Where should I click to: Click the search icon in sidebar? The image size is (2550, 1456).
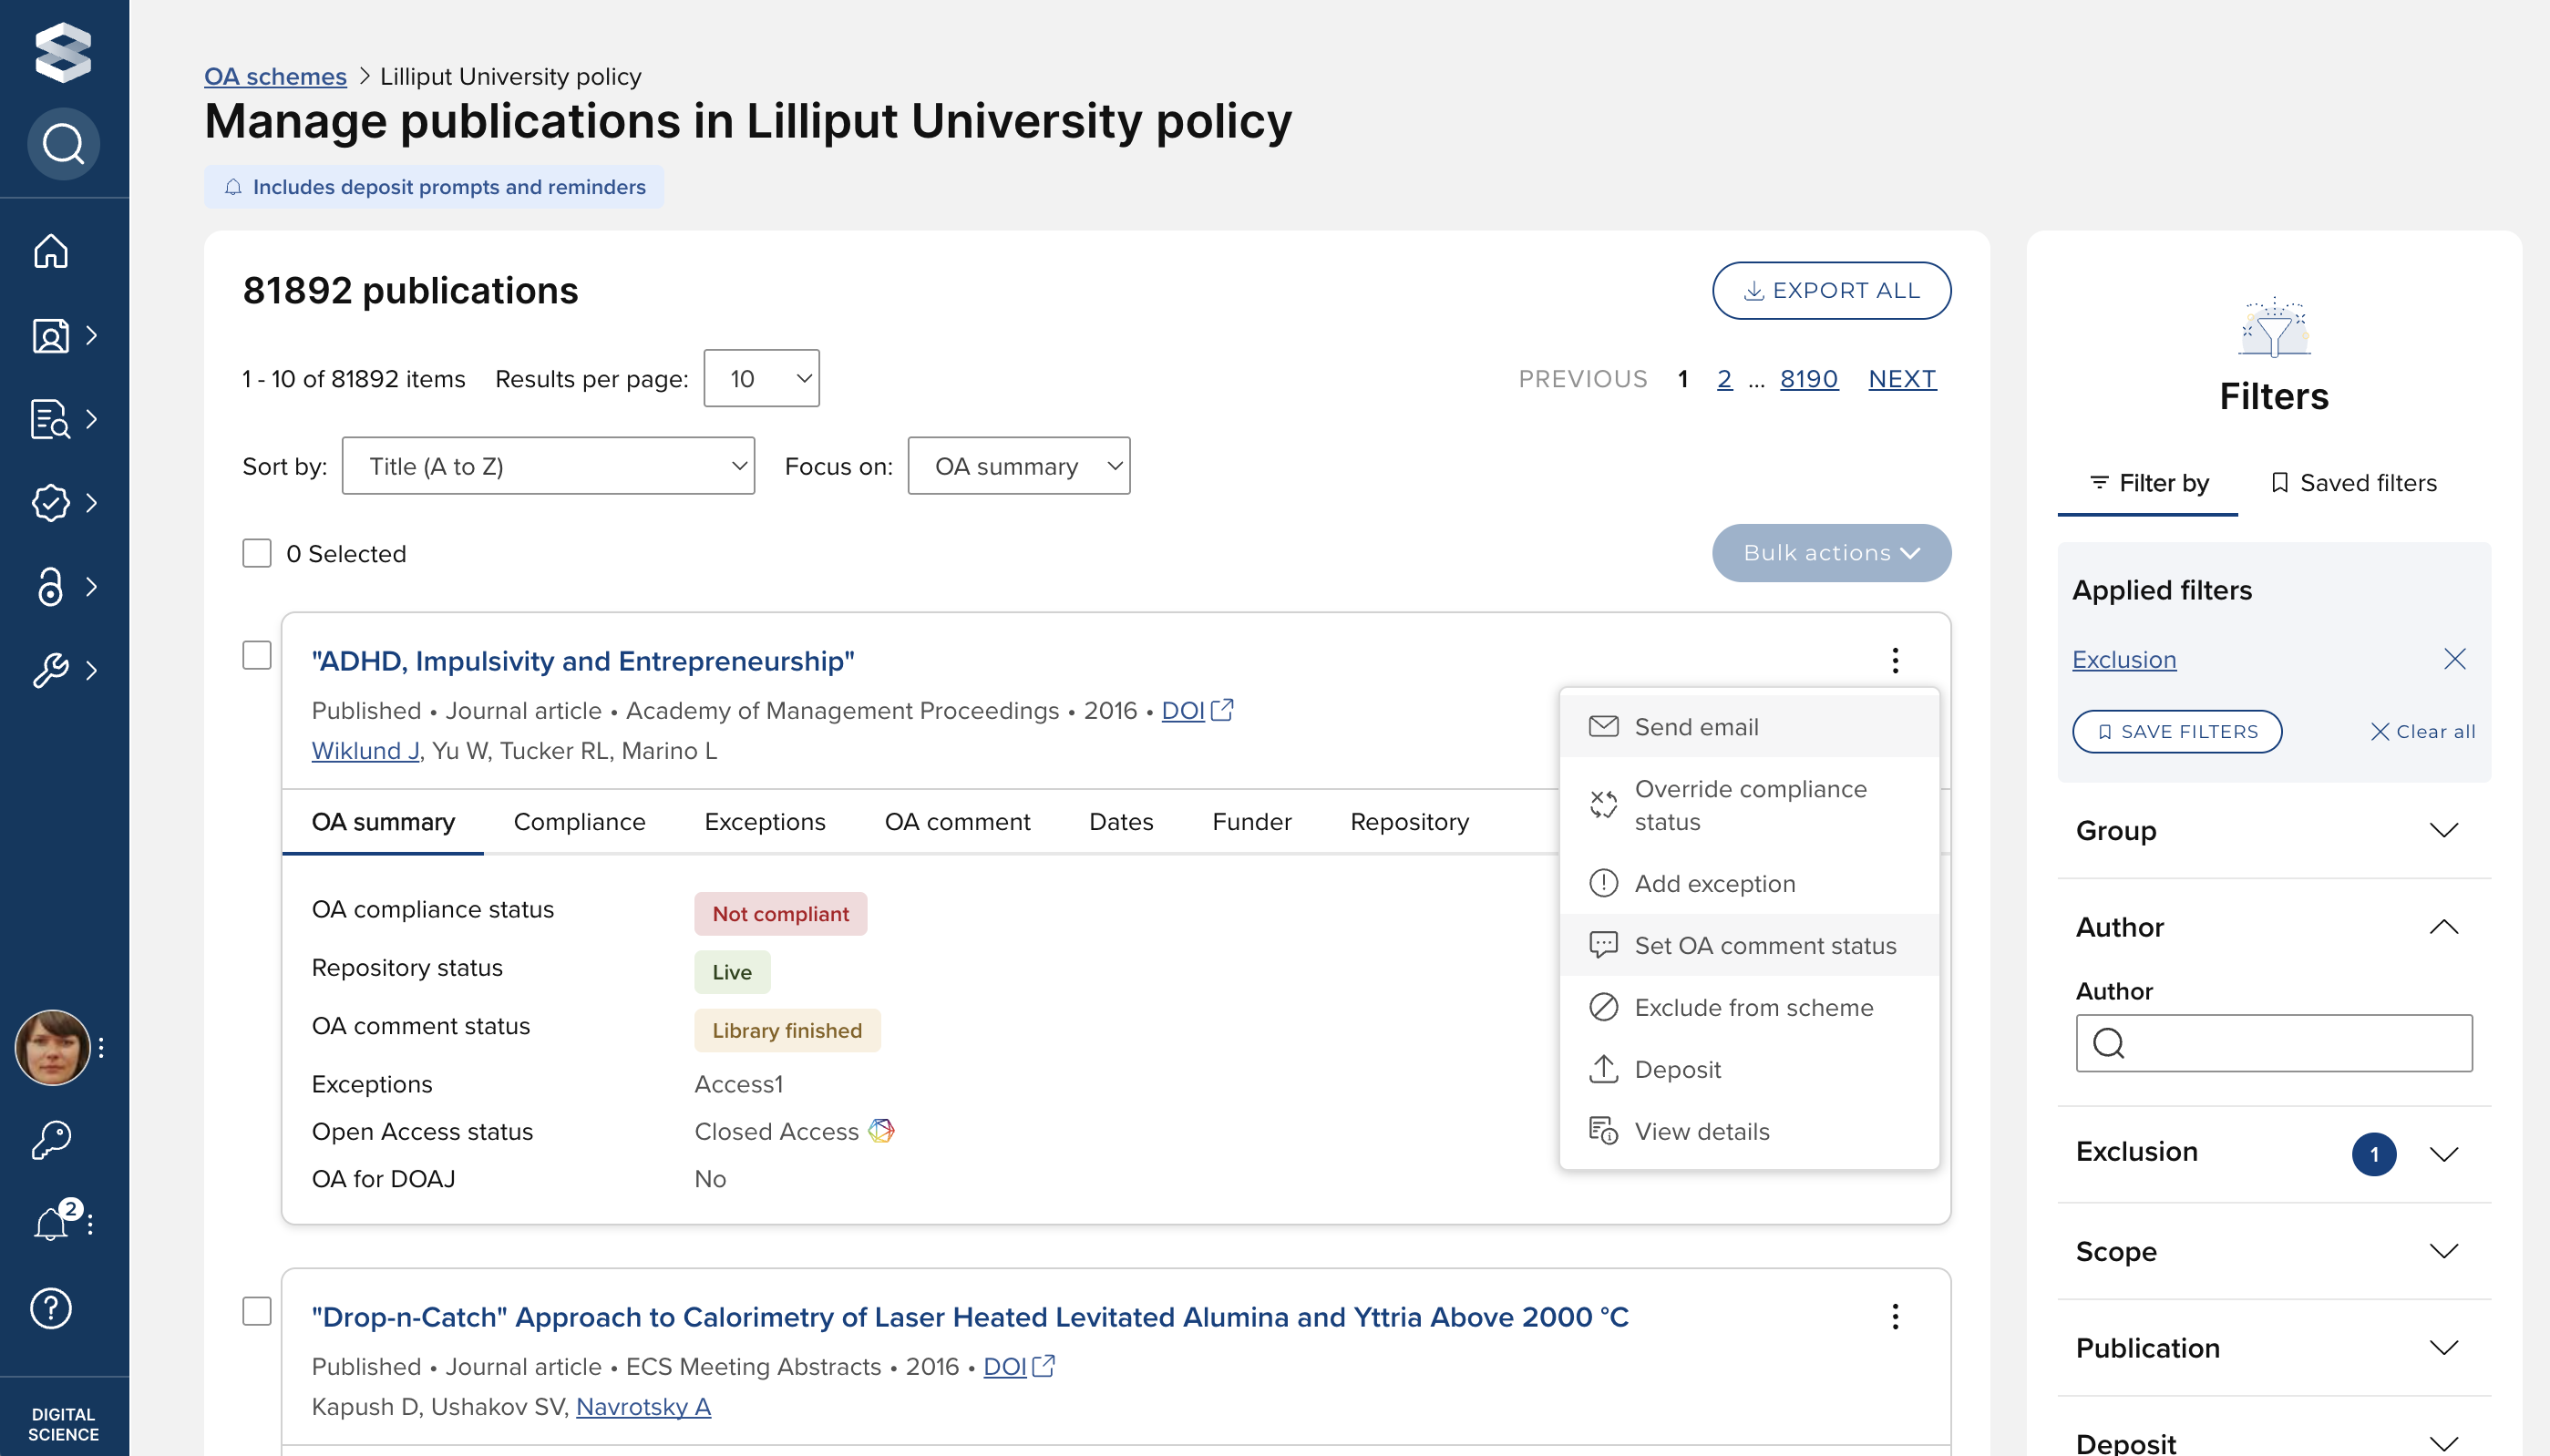point(63,144)
